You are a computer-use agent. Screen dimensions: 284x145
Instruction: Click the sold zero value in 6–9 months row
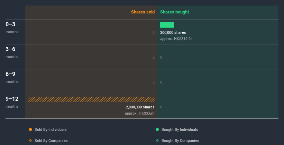[154, 82]
